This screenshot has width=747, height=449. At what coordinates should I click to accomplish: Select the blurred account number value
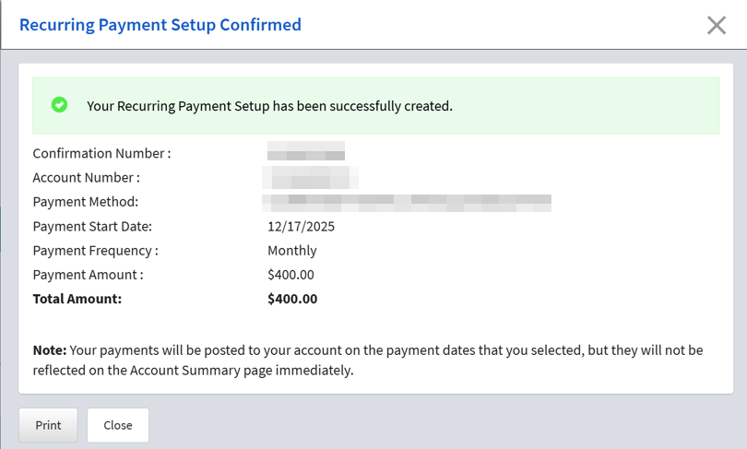(x=311, y=176)
